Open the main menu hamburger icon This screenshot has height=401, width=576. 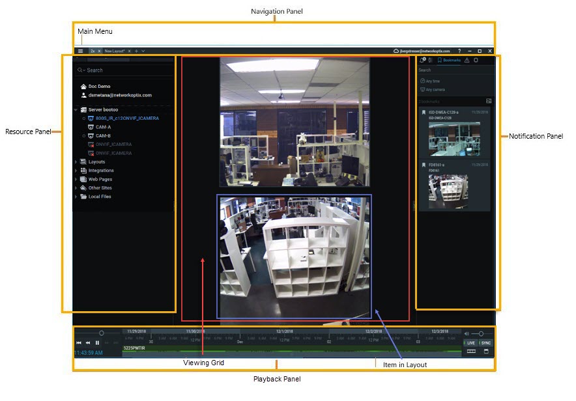(x=80, y=50)
